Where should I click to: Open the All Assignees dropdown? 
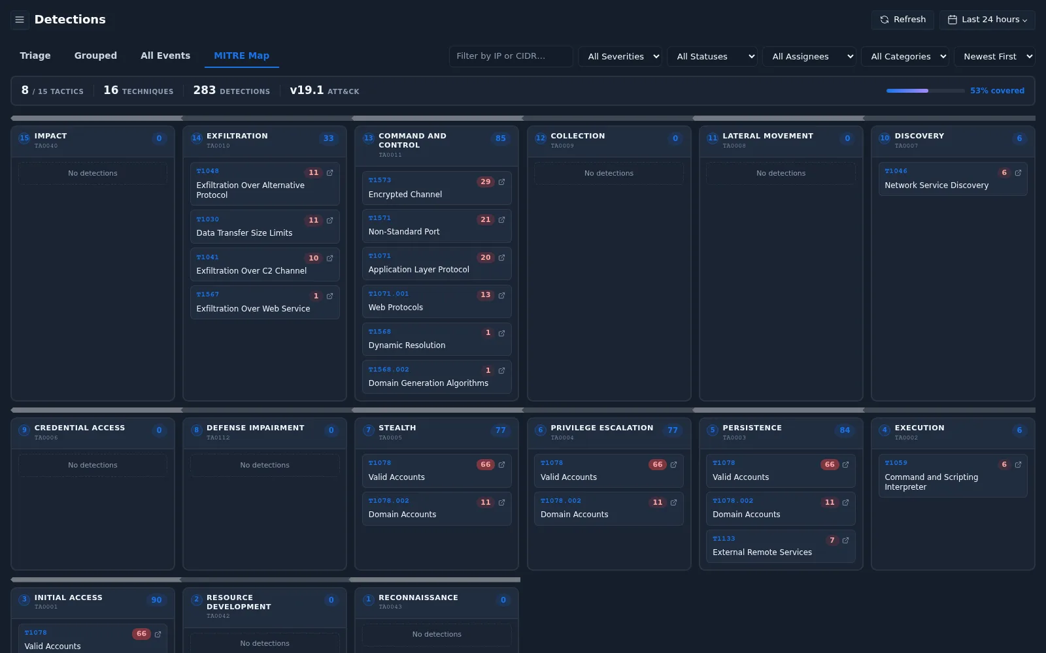click(809, 57)
